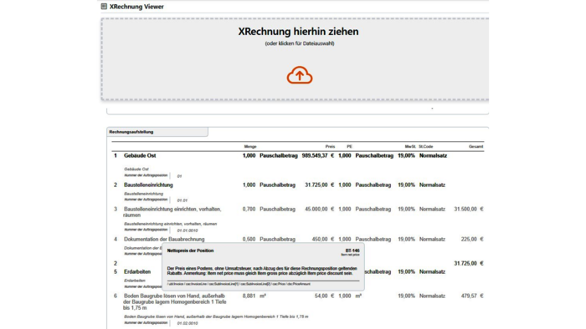Click total 31.500,00 € of position 3
The width and height of the screenshot is (586, 329).
point(469,209)
